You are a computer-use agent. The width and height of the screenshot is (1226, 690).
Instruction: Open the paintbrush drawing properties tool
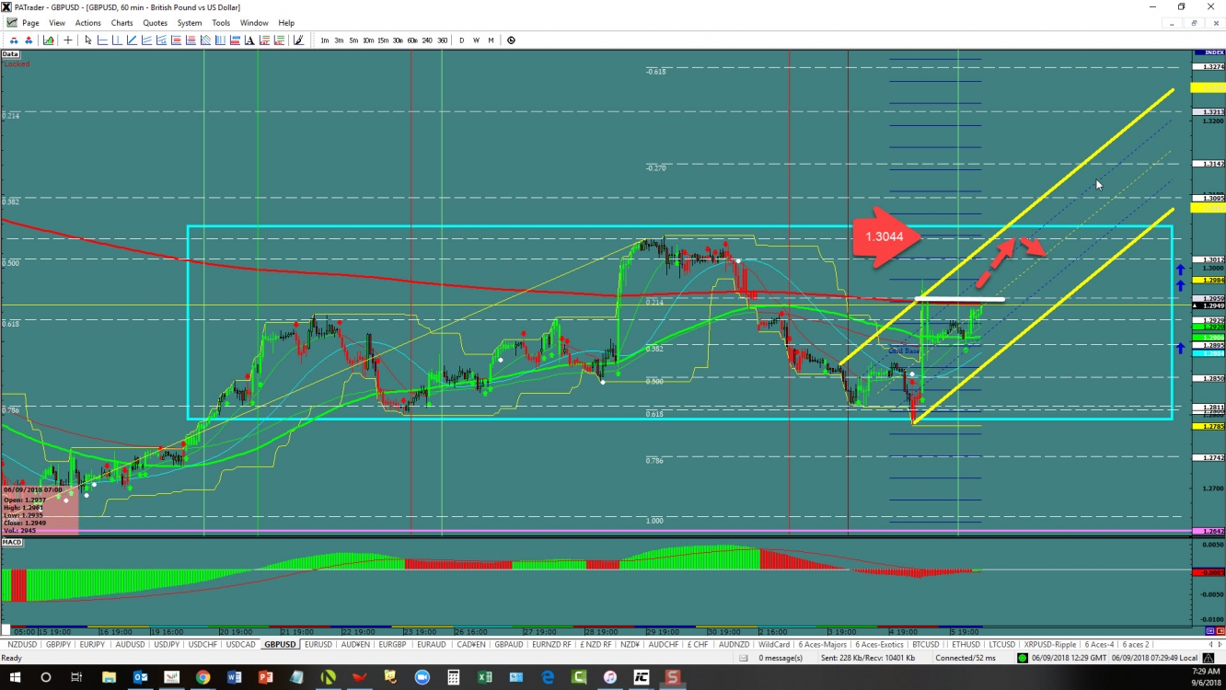pos(298,40)
